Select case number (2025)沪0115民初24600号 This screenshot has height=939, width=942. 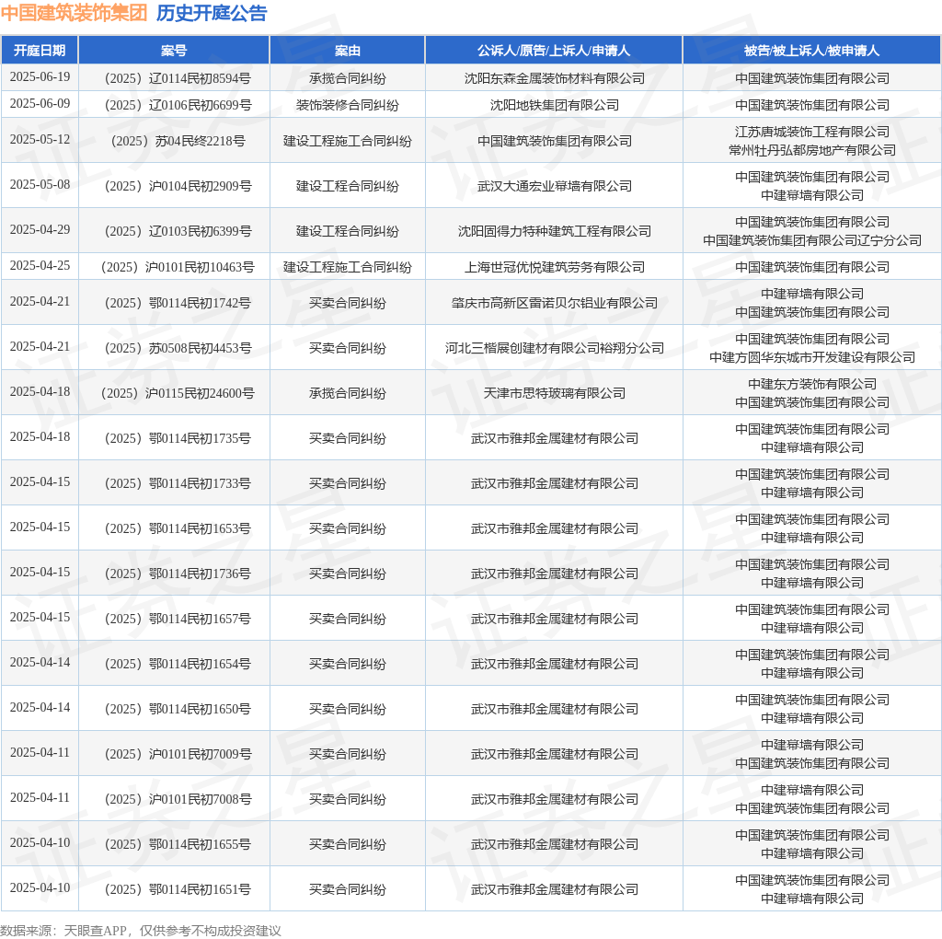tap(178, 394)
